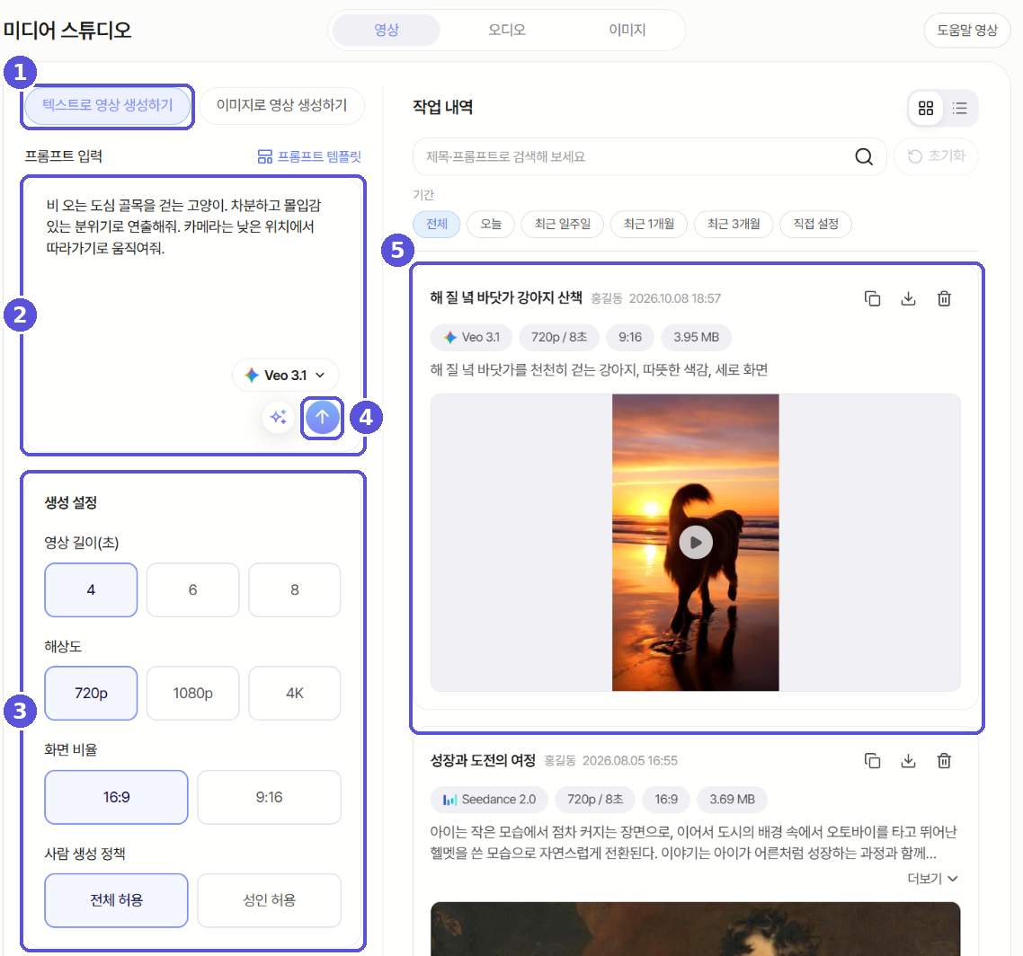Click the sparkle prompt enhance icon

coord(279,417)
